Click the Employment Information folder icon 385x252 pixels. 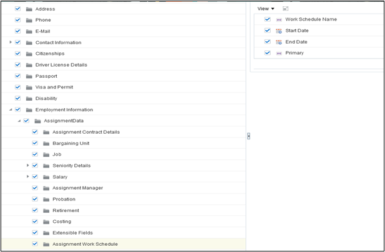coord(29,110)
